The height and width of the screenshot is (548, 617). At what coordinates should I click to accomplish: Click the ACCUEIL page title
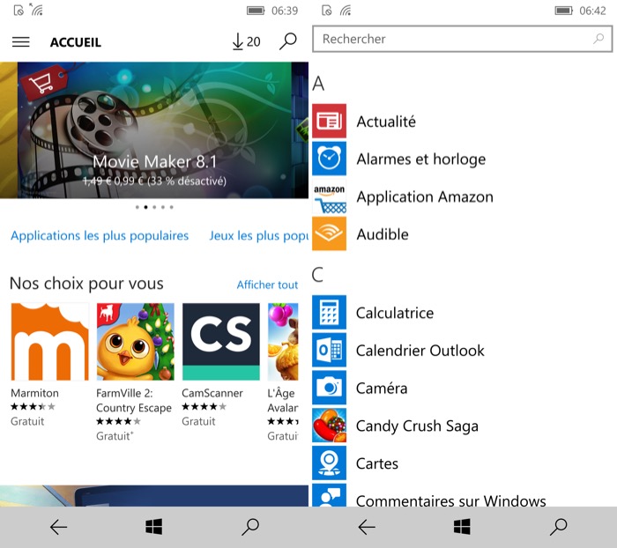click(76, 42)
